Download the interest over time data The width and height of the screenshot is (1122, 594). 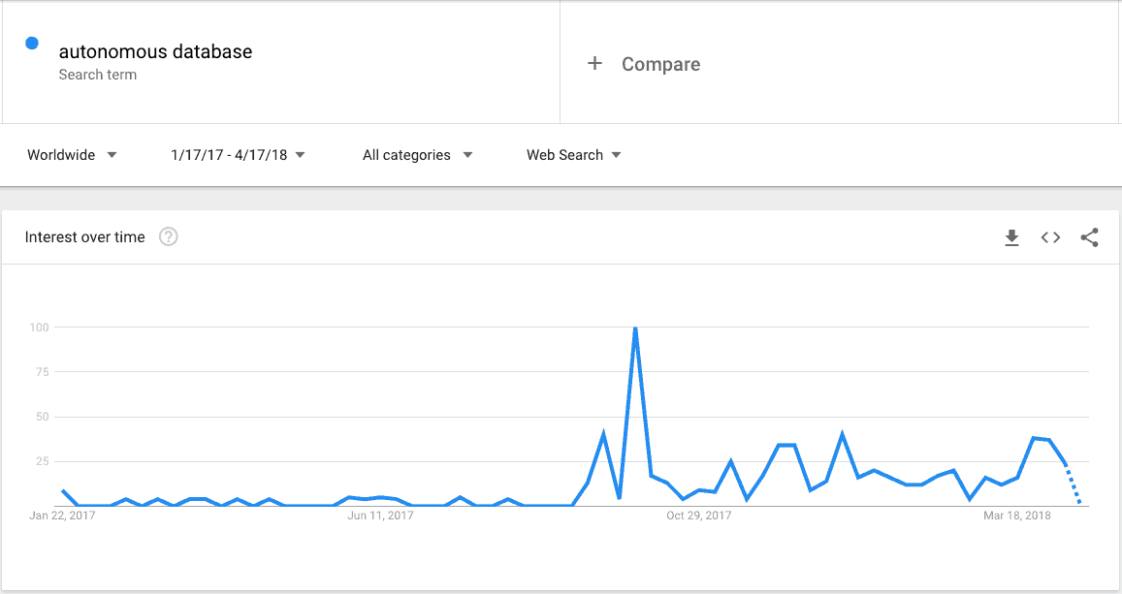point(1011,237)
